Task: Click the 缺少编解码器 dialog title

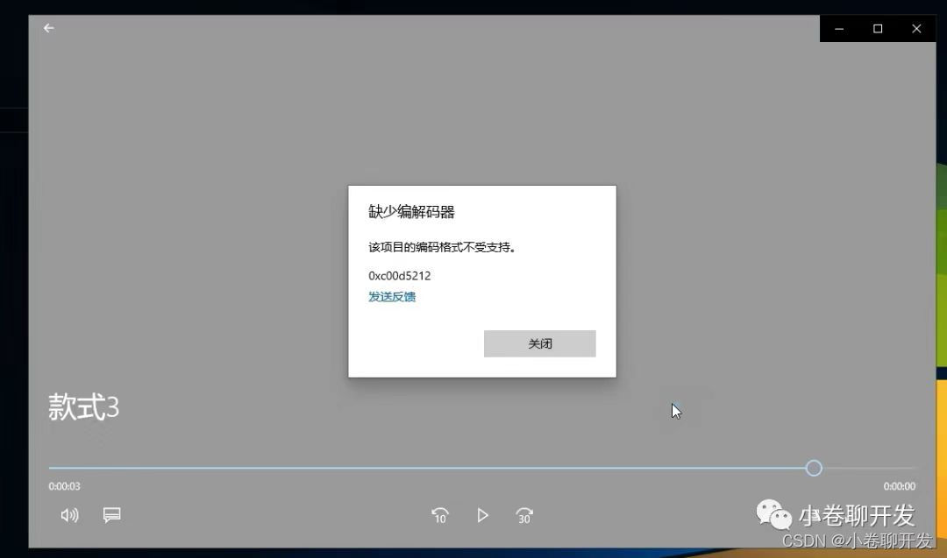Action: pos(411,212)
